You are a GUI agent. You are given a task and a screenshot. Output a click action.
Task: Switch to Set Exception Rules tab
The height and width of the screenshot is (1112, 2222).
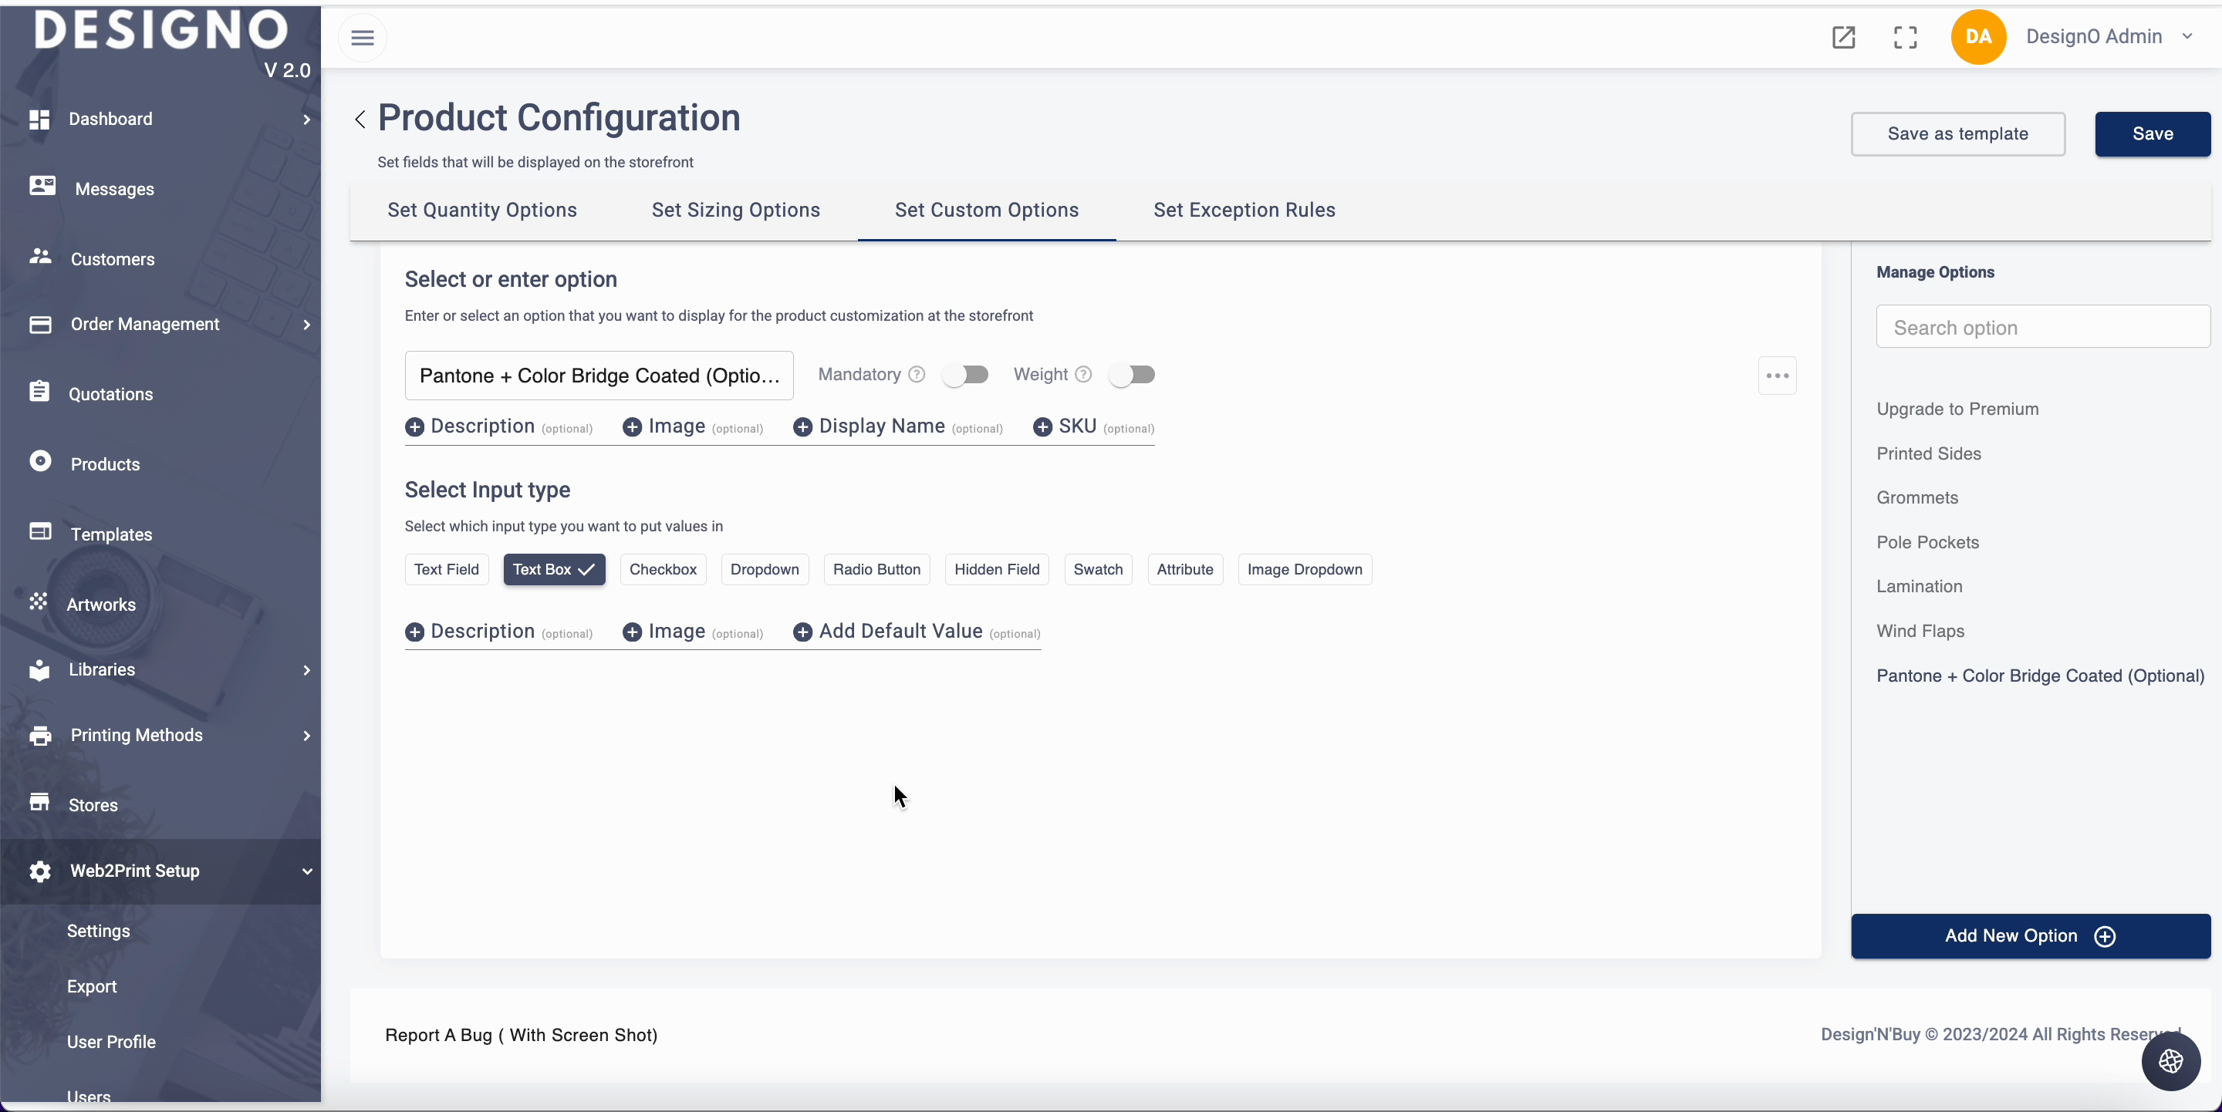coord(1244,210)
